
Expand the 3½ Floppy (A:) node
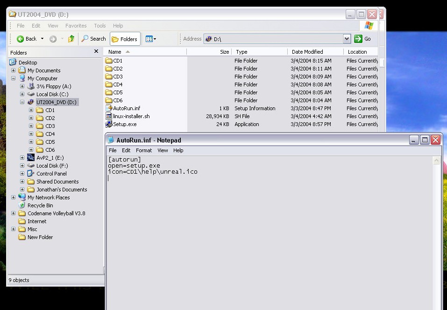point(22,86)
